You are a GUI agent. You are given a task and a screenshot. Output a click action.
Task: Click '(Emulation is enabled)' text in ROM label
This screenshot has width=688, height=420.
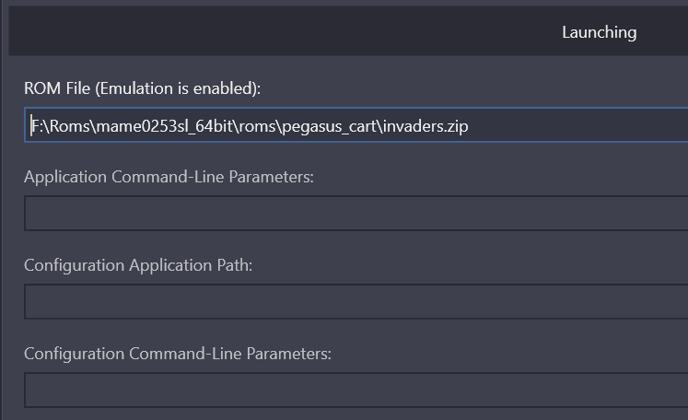[x=178, y=88]
